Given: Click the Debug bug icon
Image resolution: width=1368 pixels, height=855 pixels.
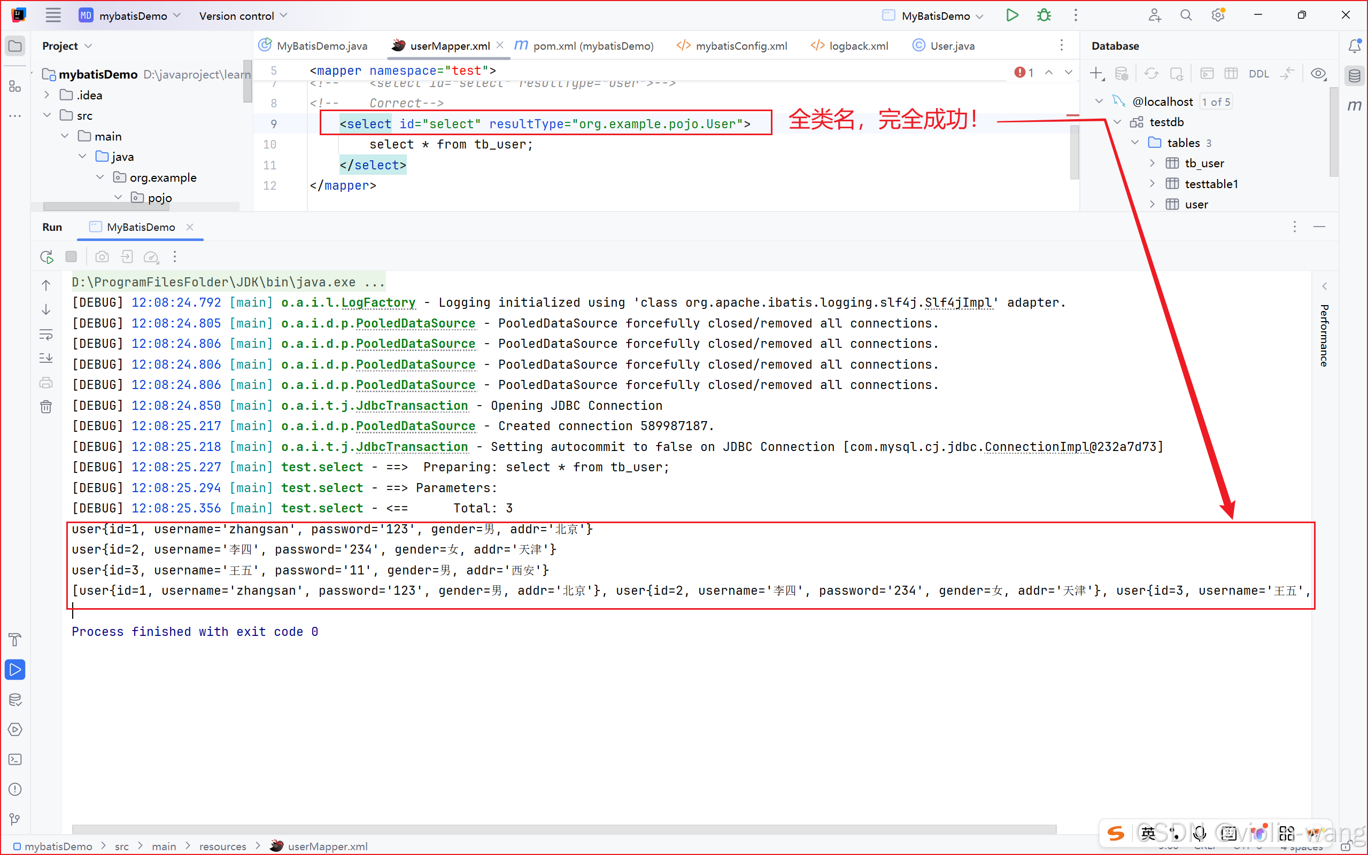Looking at the screenshot, I should tap(1044, 15).
